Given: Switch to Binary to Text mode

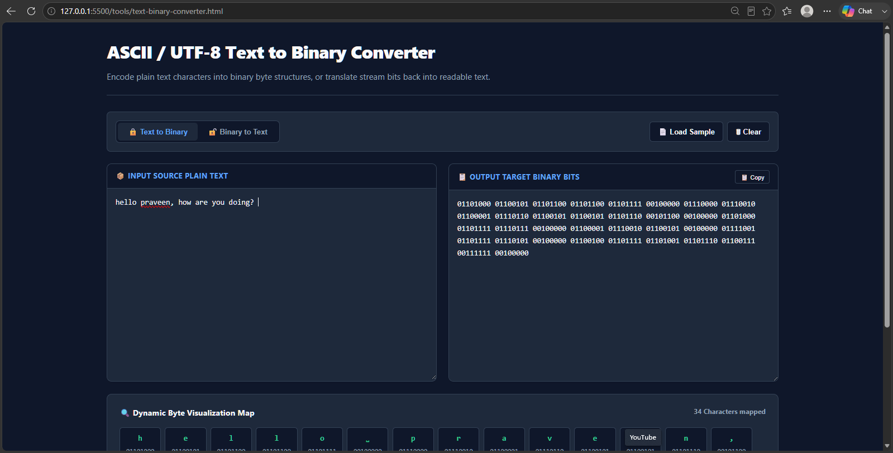Looking at the screenshot, I should point(238,132).
